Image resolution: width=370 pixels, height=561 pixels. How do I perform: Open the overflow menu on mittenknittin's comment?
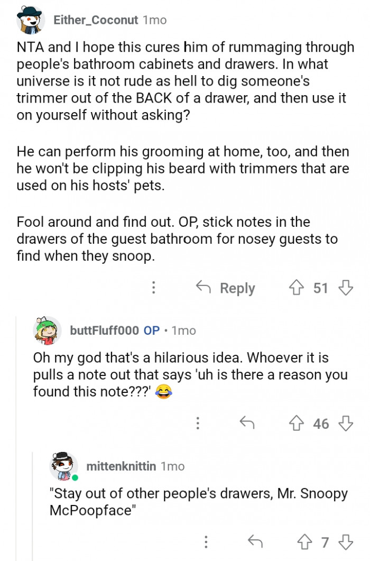tap(206, 541)
